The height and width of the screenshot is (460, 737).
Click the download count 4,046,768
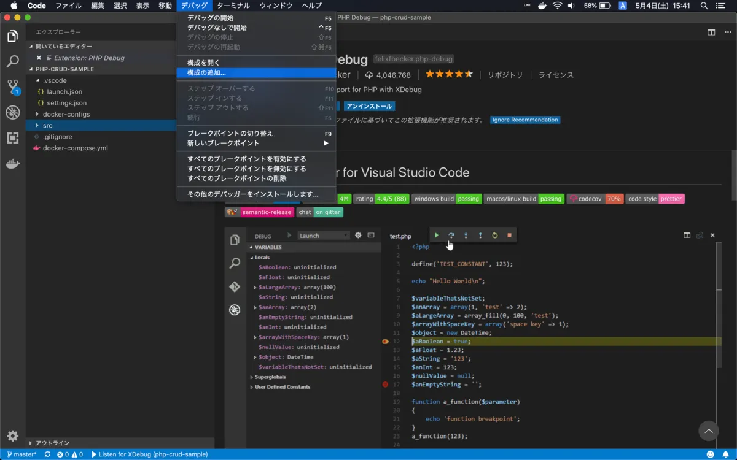click(388, 75)
